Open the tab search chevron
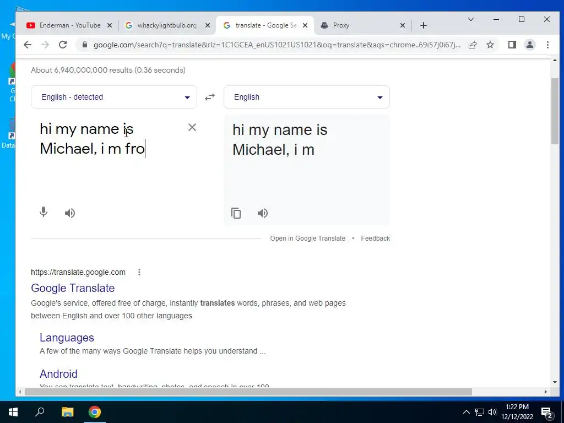Screen dimensions: 564x423 [470, 19]
